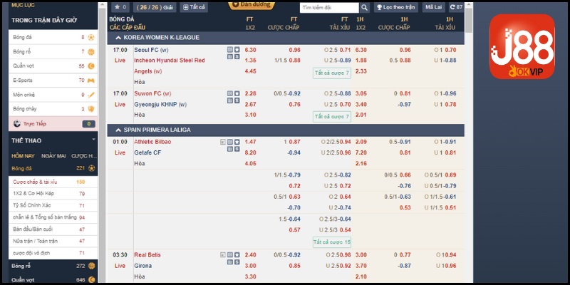Click the refresh countdown button showing 87
Screen dimensions: 570x285
click(456, 7)
